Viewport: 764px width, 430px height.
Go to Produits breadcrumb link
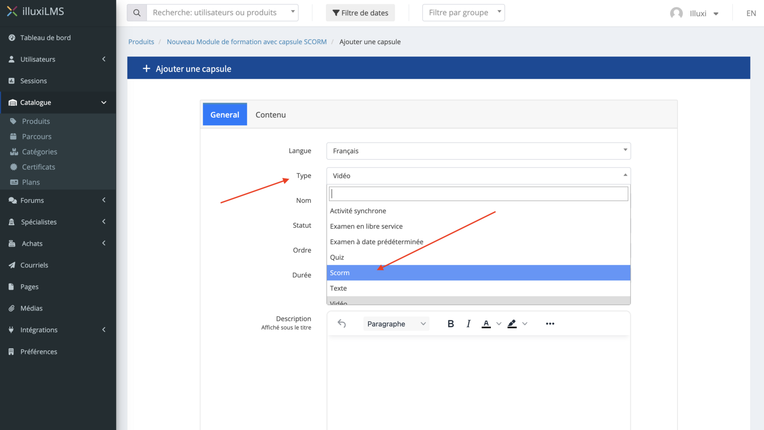pyautogui.click(x=141, y=42)
